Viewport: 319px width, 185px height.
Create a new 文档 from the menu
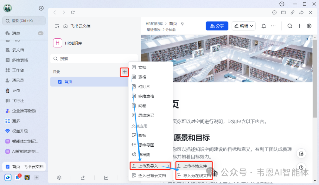151,67
